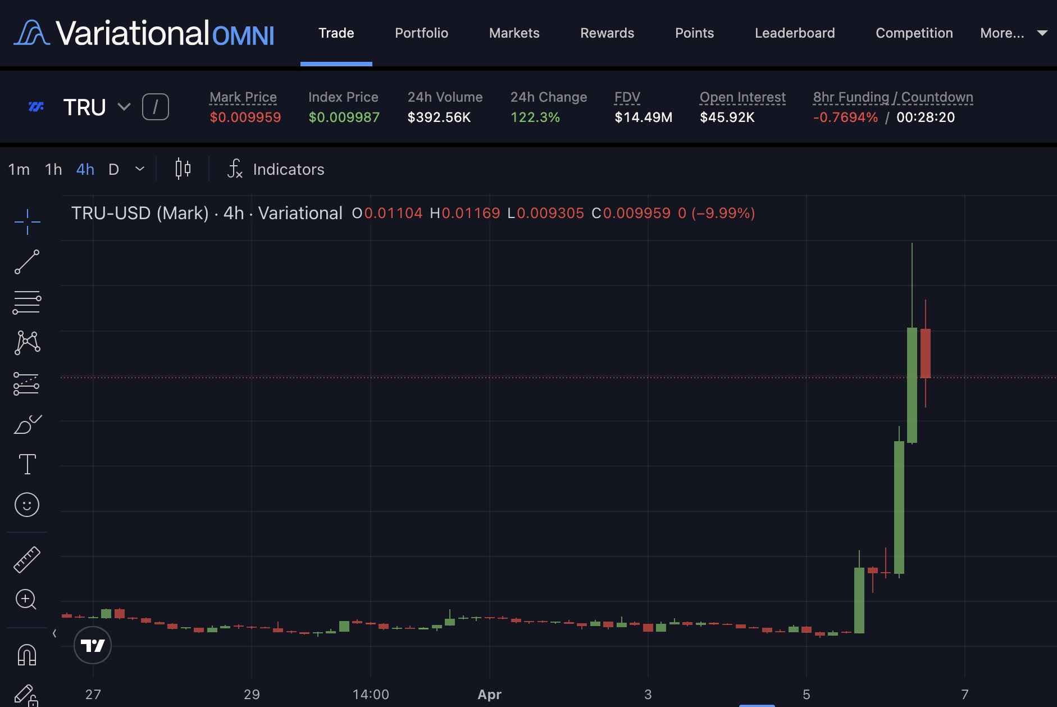Click the Index Price label
The image size is (1057, 707).
(x=343, y=97)
